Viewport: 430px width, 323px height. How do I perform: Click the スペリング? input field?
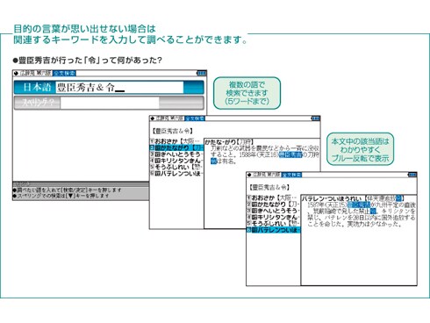pos(110,103)
